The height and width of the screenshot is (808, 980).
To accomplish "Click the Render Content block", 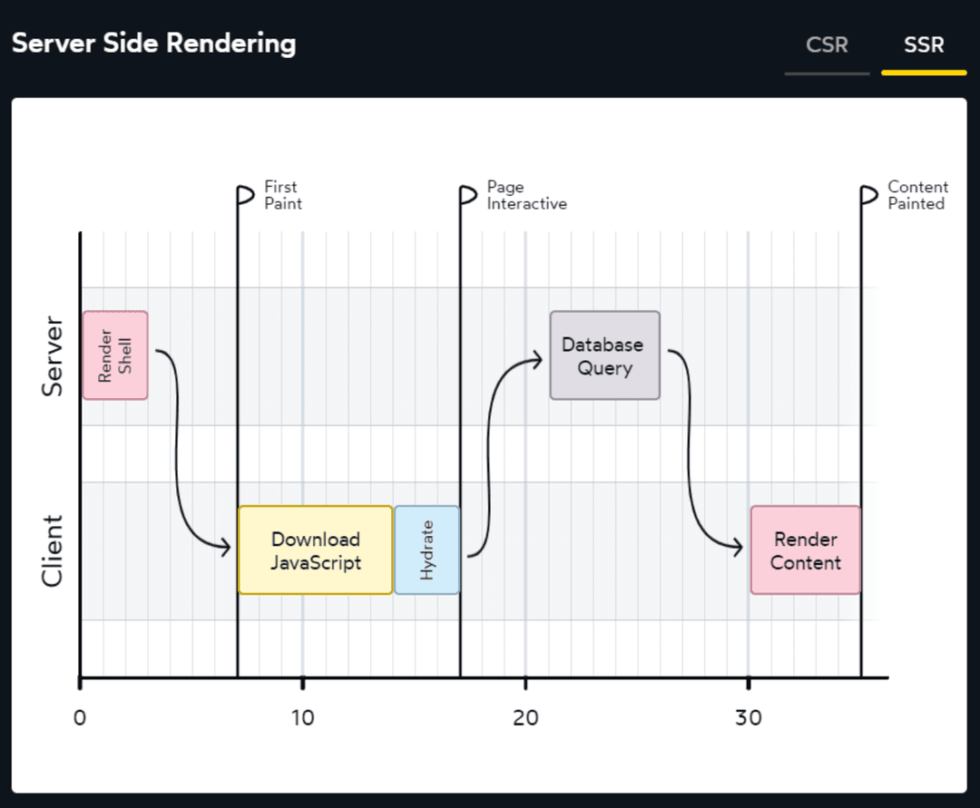I will point(806,550).
